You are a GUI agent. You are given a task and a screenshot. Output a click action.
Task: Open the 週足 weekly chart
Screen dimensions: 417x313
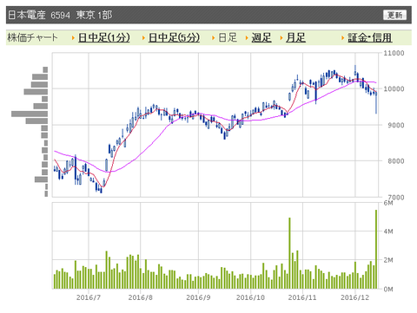click(261, 37)
